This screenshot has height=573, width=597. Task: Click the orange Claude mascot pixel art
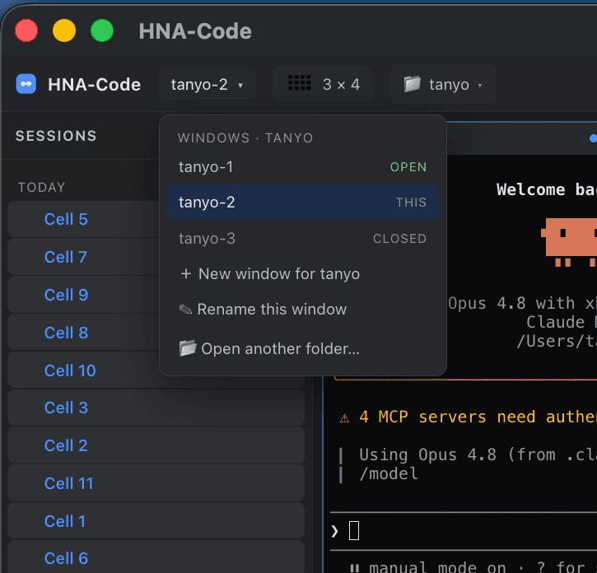coord(569,242)
